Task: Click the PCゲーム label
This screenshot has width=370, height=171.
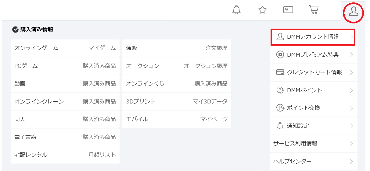Action: coord(26,66)
